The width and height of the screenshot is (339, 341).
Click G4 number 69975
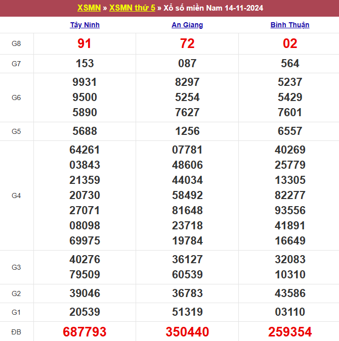click(84, 241)
